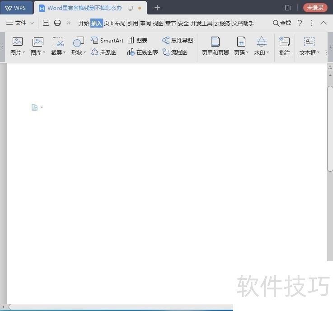
Task: Expand the 截屏 dropdown arrow
Action: [x=64, y=52]
